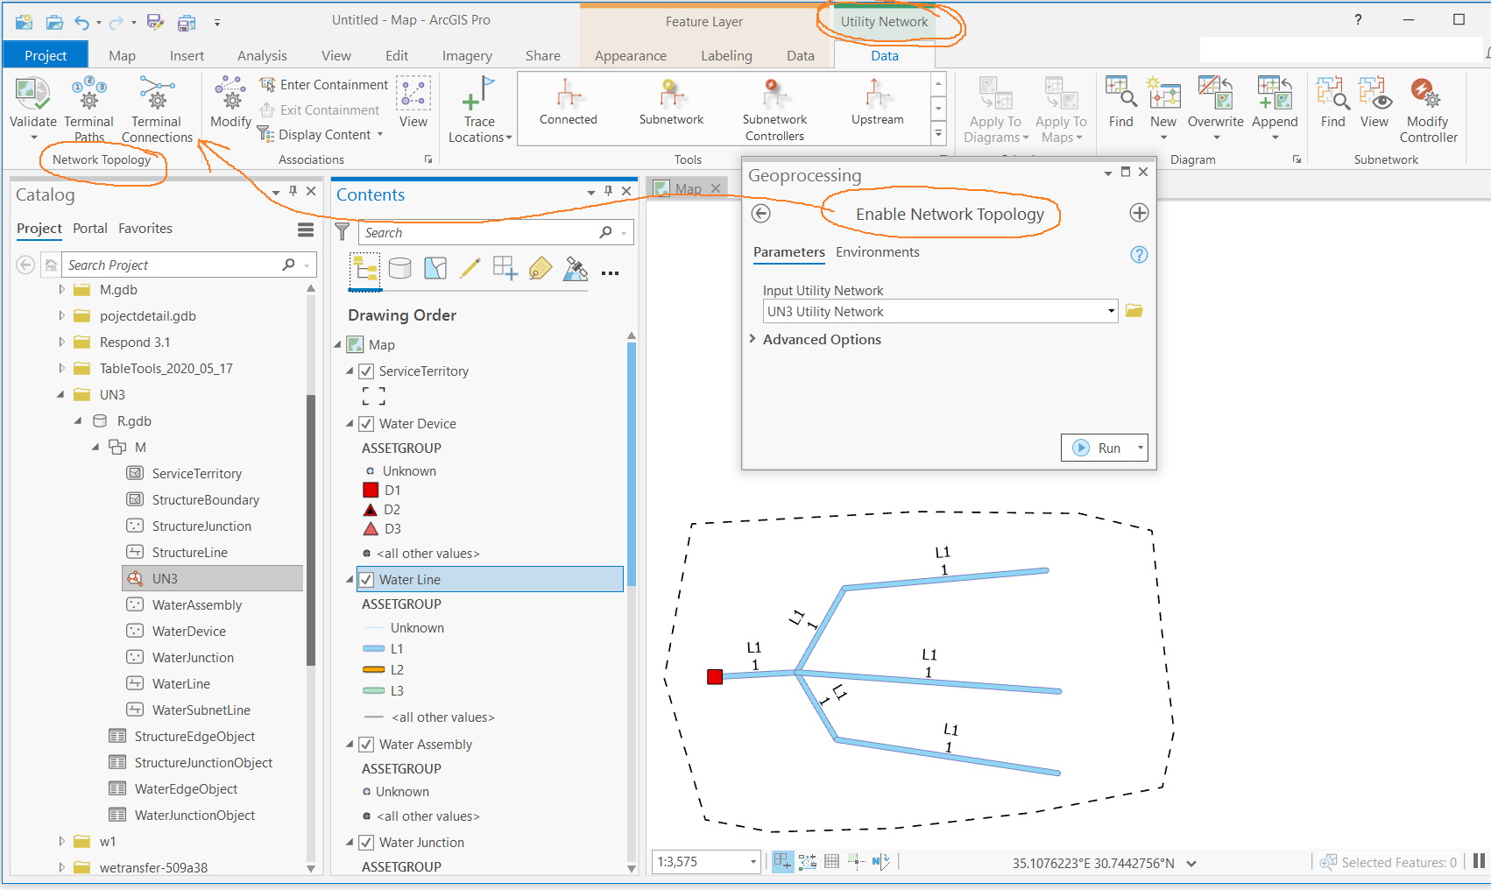Click the Find subnetwork icon

(1332, 92)
